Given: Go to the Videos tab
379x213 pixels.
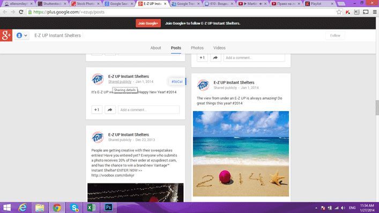Looking at the screenshot, I should [x=219, y=48].
